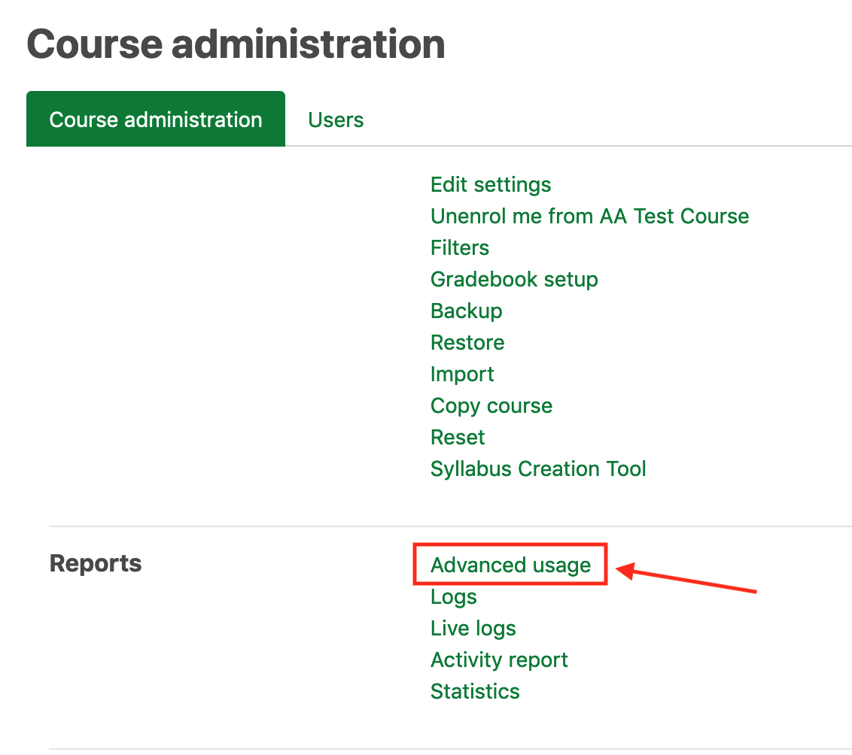Screen dimensions: 852x755
Task: Select the green Course administration tab
Action: (x=156, y=120)
